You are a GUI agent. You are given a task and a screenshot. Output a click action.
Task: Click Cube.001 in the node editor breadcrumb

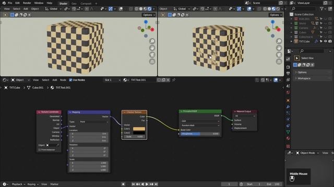click(x=38, y=88)
